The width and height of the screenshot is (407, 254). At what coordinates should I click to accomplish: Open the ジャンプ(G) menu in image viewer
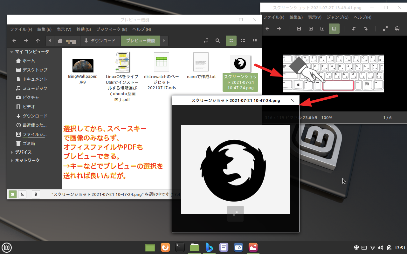point(337,17)
